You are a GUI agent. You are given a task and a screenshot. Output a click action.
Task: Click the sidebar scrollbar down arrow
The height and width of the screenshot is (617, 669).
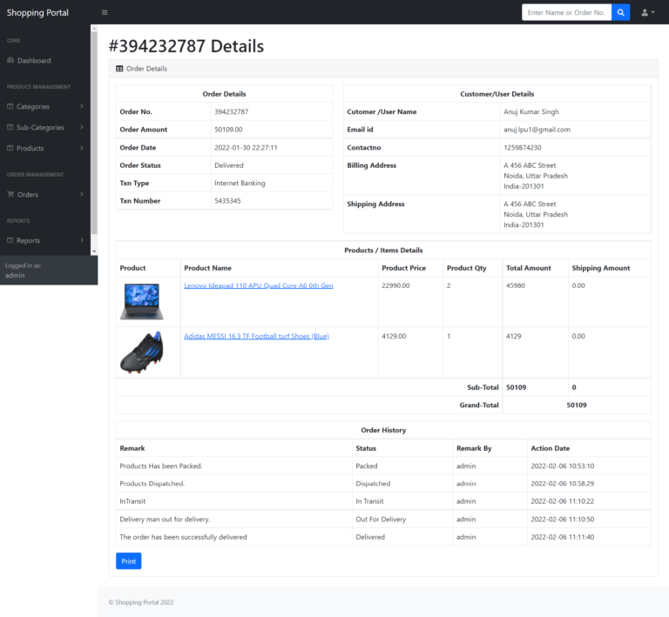click(x=94, y=251)
